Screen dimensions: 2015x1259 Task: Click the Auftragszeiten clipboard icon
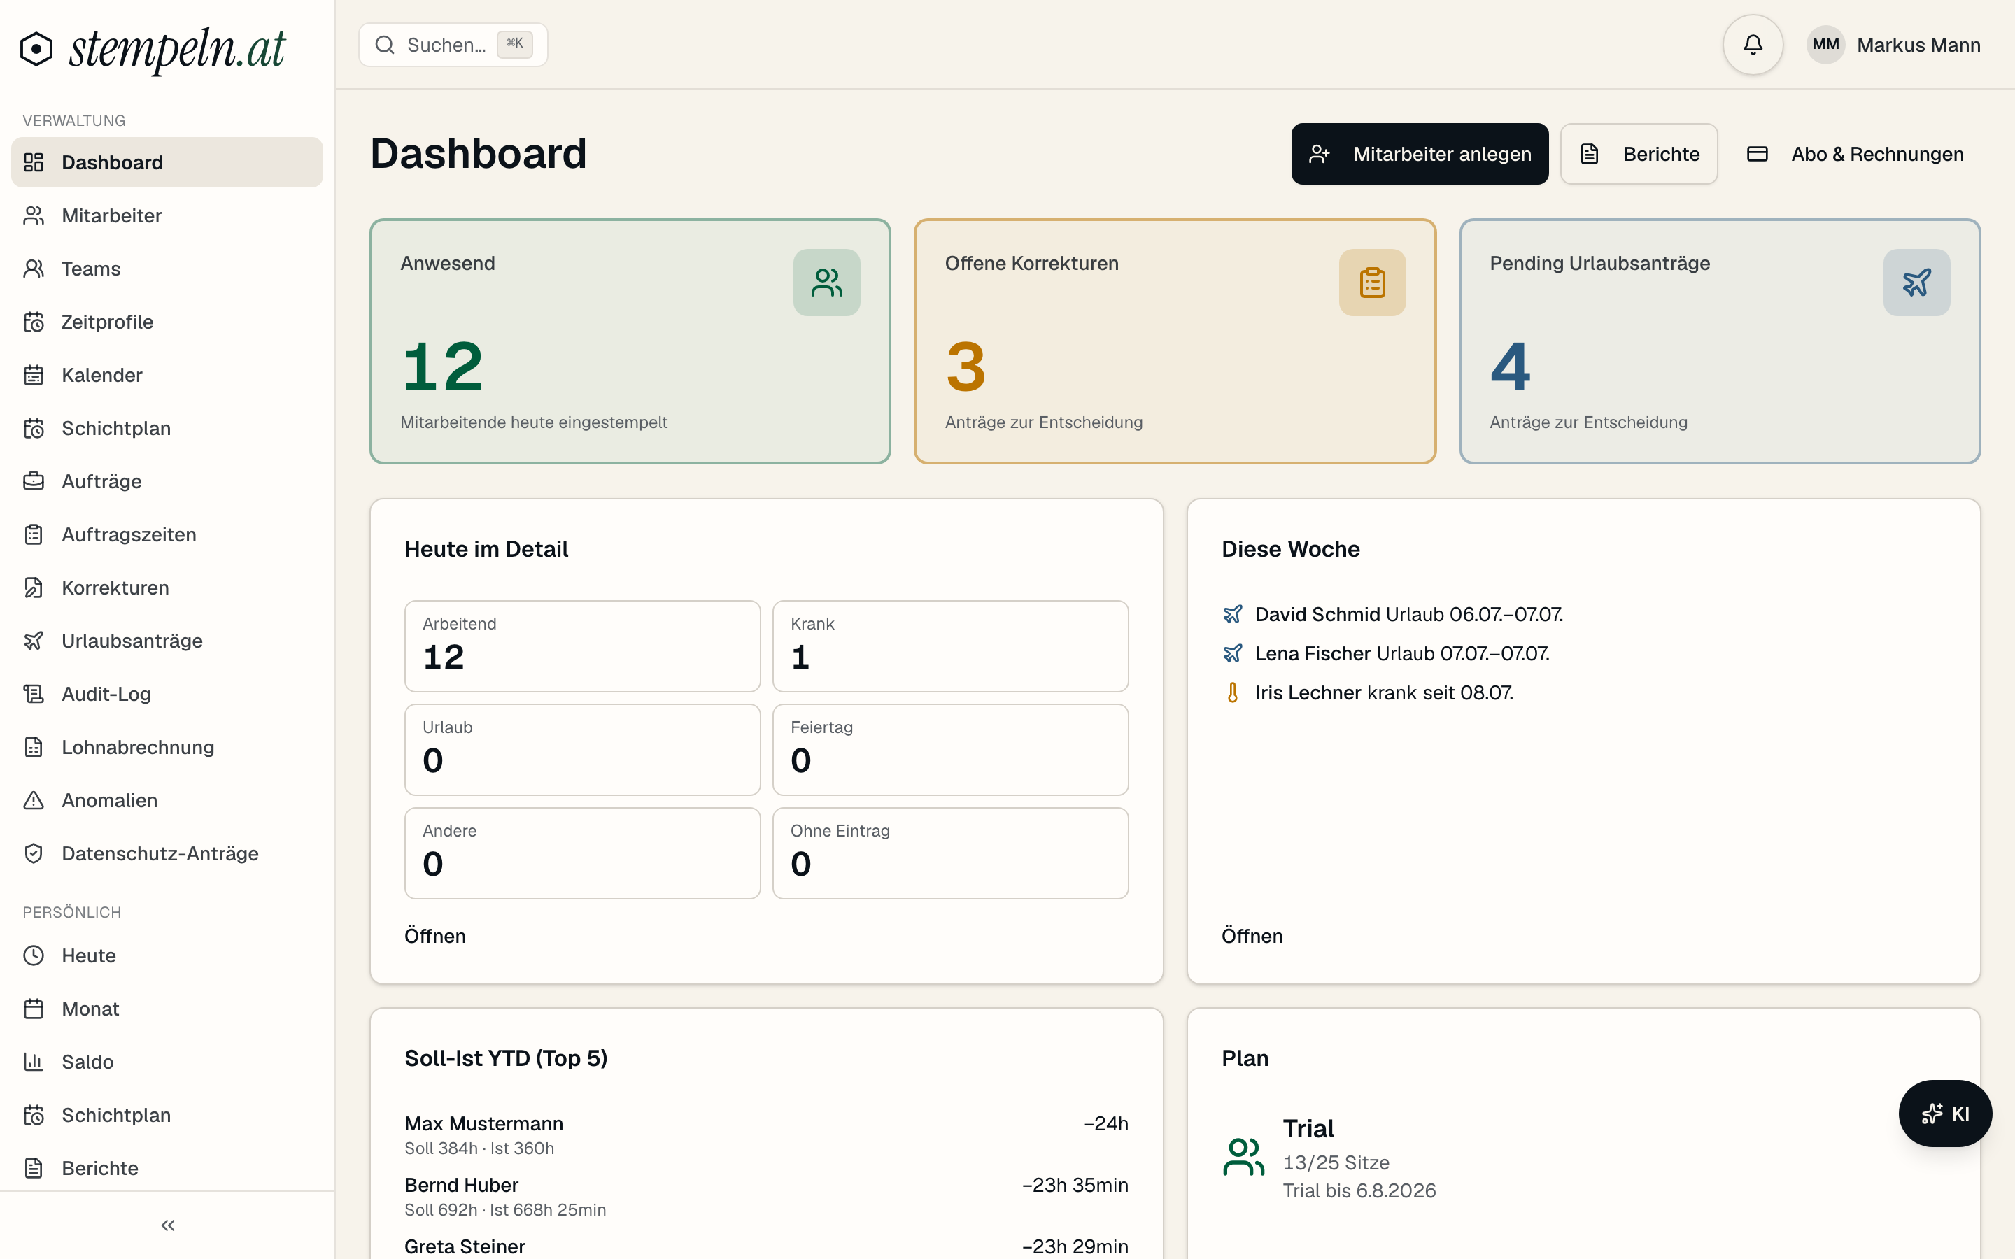[34, 534]
